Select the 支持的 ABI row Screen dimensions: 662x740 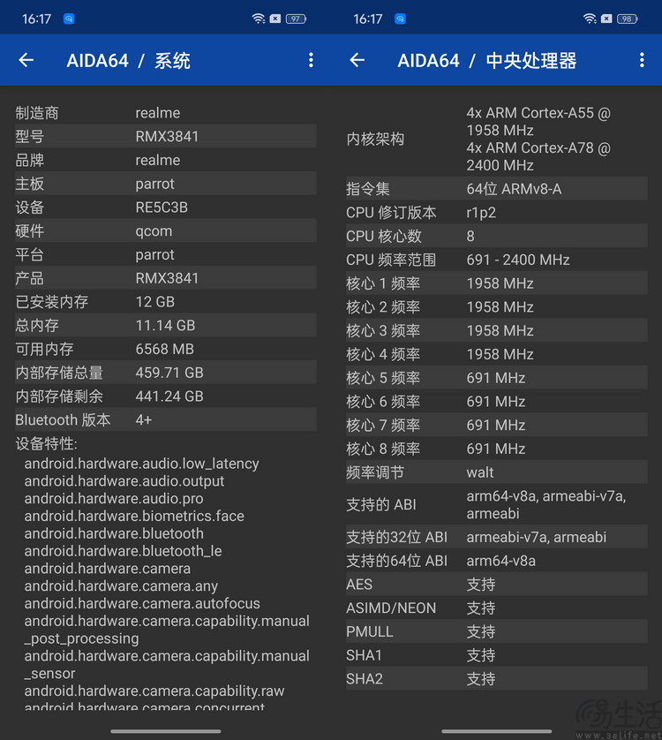click(497, 504)
